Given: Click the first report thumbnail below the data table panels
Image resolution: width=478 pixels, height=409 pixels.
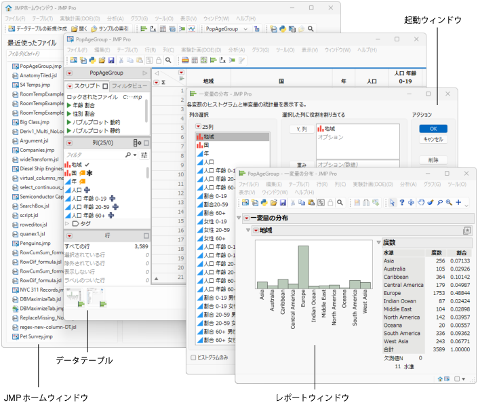Looking at the screenshot, I should point(75,297).
